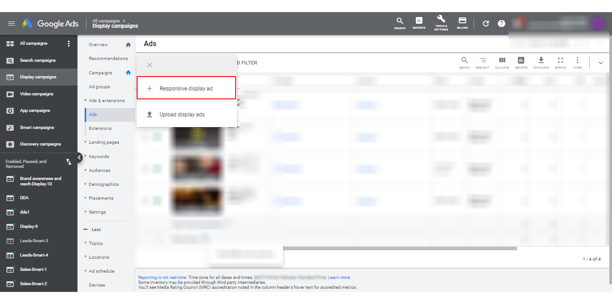Open the Billing icon
Image resolution: width=612 pixels, height=304 pixels.
click(462, 23)
